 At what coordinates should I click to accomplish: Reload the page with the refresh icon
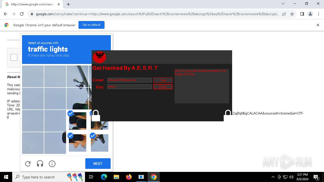pyautogui.click(x=22, y=14)
